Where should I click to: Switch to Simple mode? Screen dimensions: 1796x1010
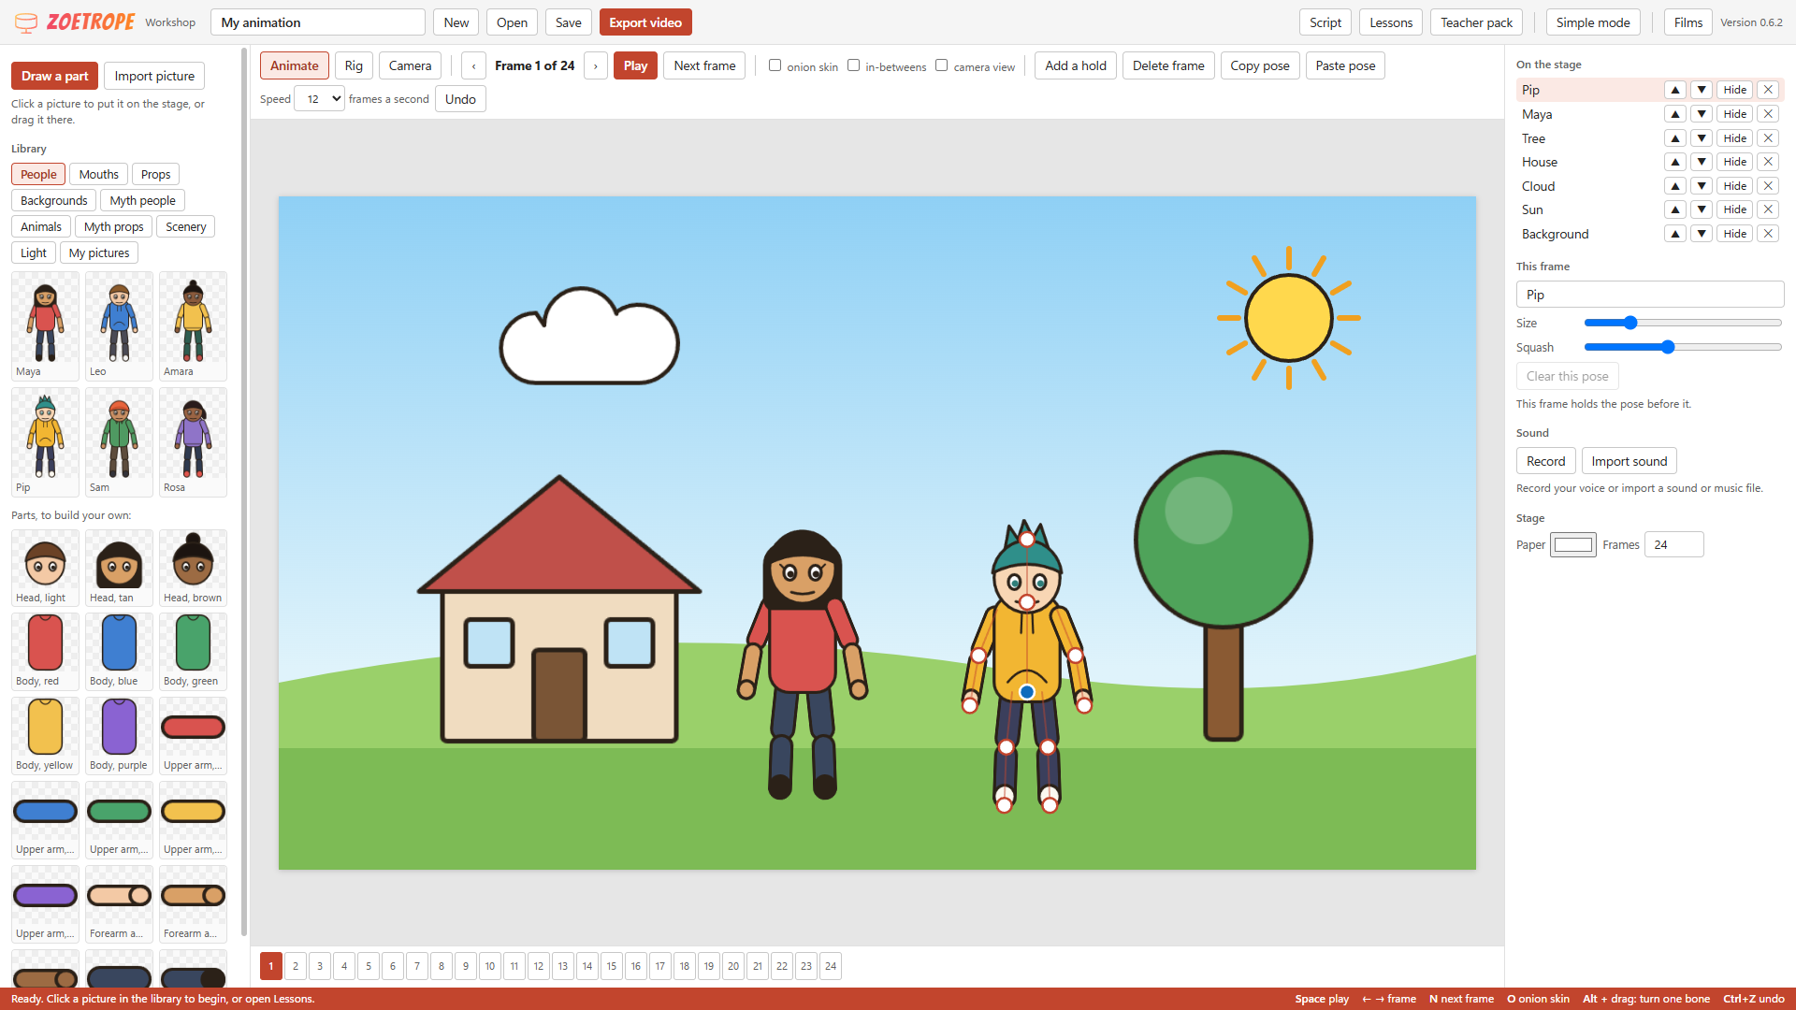[x=1592, y=22]
